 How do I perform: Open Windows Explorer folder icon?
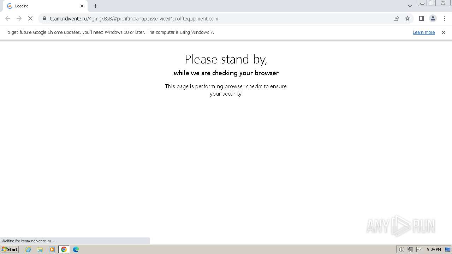point(40,249)
